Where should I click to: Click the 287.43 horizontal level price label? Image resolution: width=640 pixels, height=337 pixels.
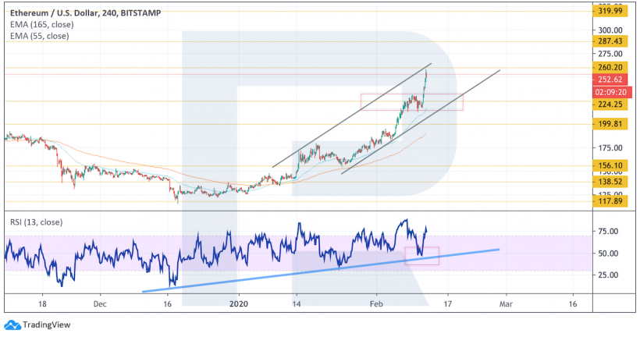click(610, 41)
